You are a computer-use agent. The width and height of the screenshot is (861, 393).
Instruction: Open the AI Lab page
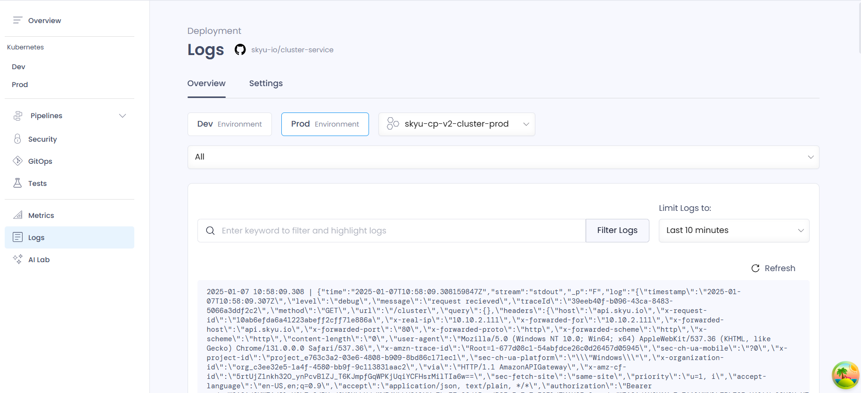(39, 260)
